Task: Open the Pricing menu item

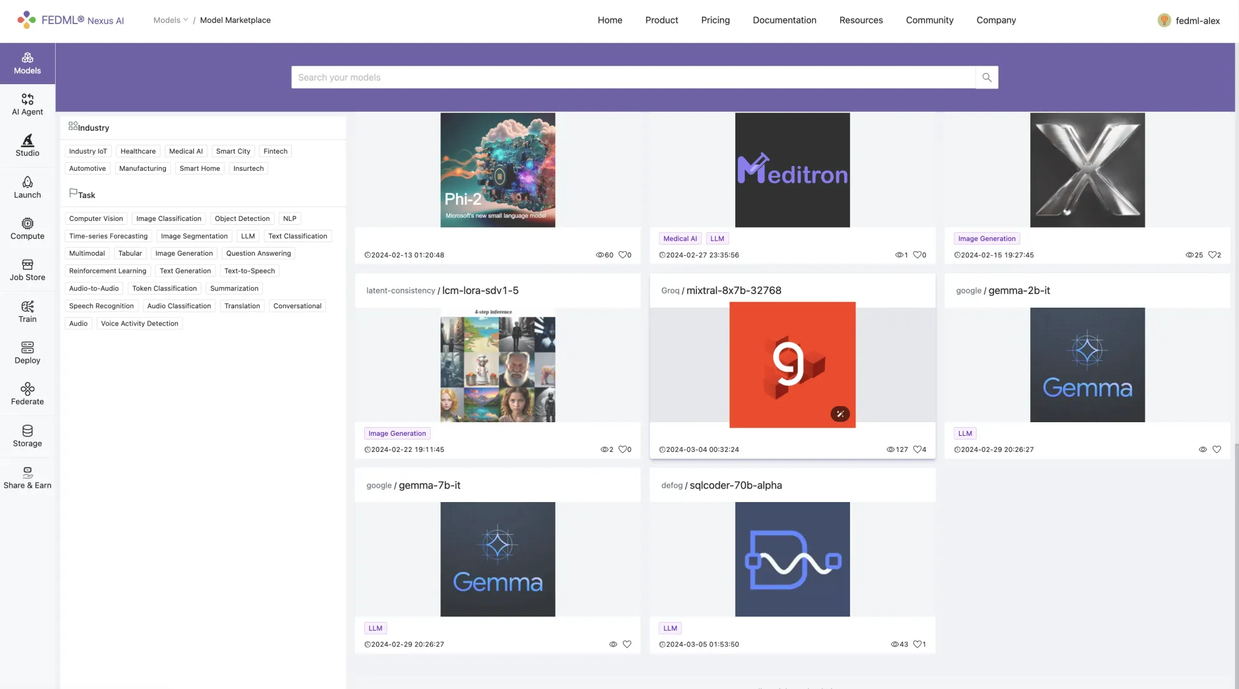Action: (x=715, y=20)
